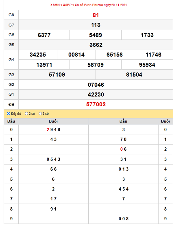The height and width of the screenshot is (226, 174).
Task: Click the G5 result 3662
Action: point(96,45)
